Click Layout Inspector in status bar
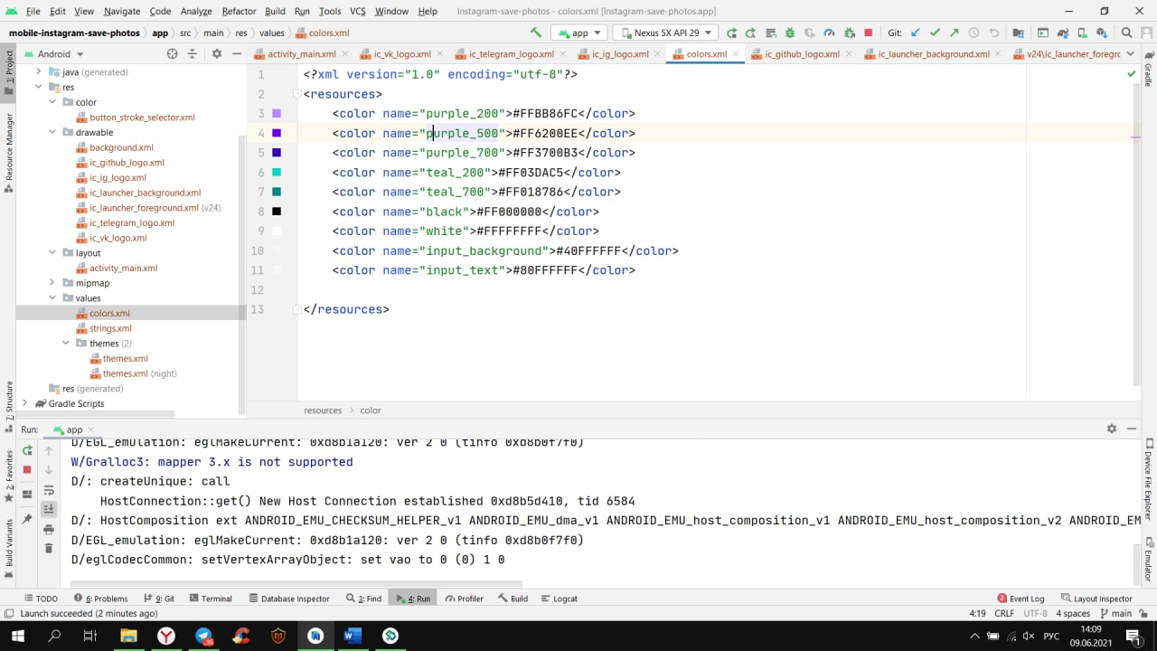Viewport: 1157px width, 651px height. [x=1096, y=599]
